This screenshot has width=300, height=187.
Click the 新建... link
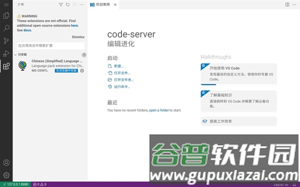coord(119,66)
